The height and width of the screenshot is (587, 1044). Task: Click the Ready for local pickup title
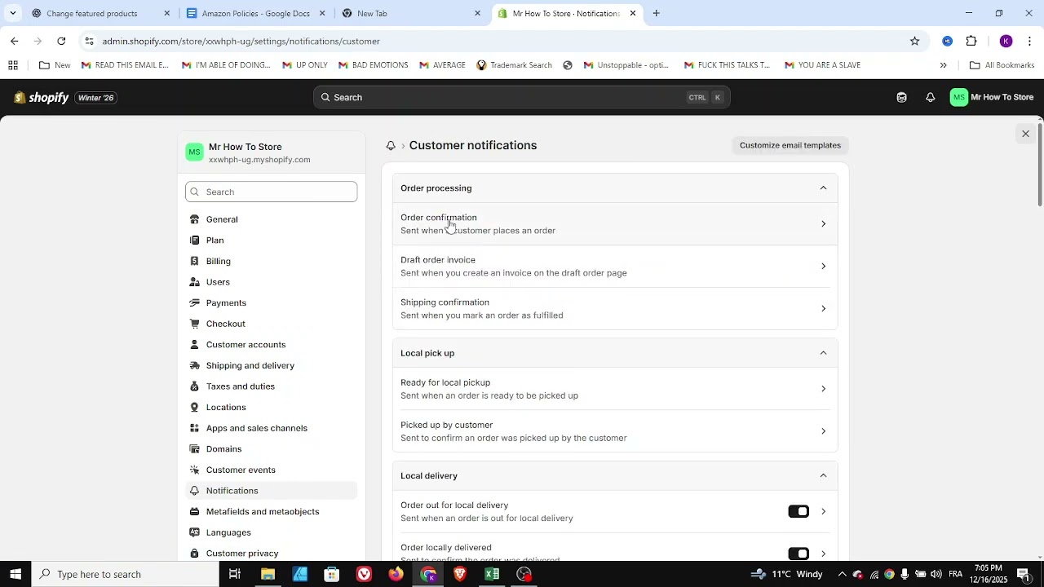coord(445,382)
